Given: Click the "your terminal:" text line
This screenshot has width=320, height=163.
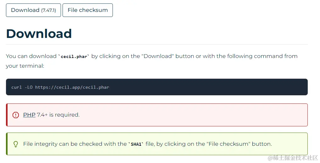Looking at the screenshot, I should tap(25, 66).
